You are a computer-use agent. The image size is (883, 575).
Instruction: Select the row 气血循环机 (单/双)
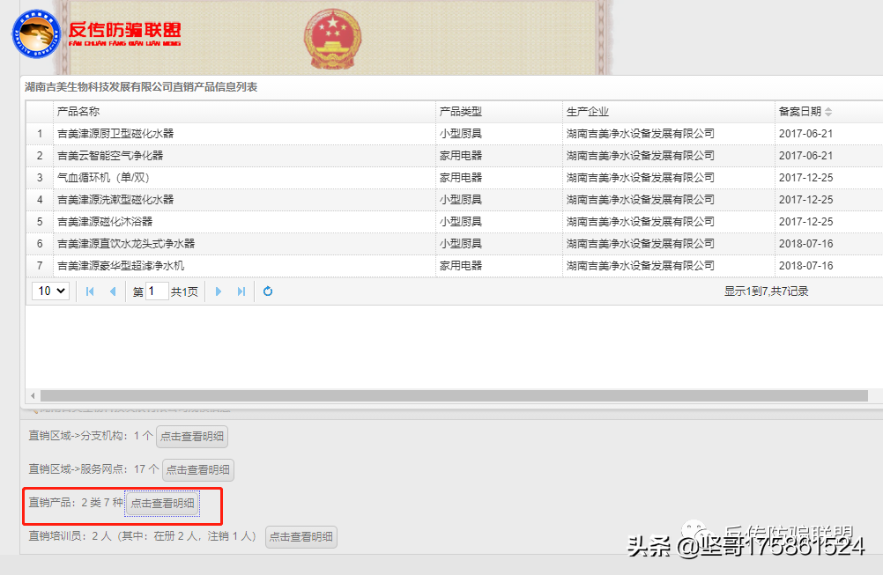(x=454, y=178)
